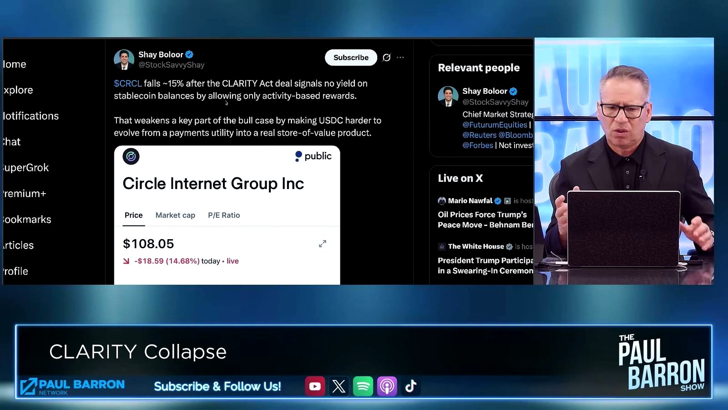Open the President Trump Swearing-In Ceremony broadcast
Viewport: 728px width, 410px height.
point(485,266)
